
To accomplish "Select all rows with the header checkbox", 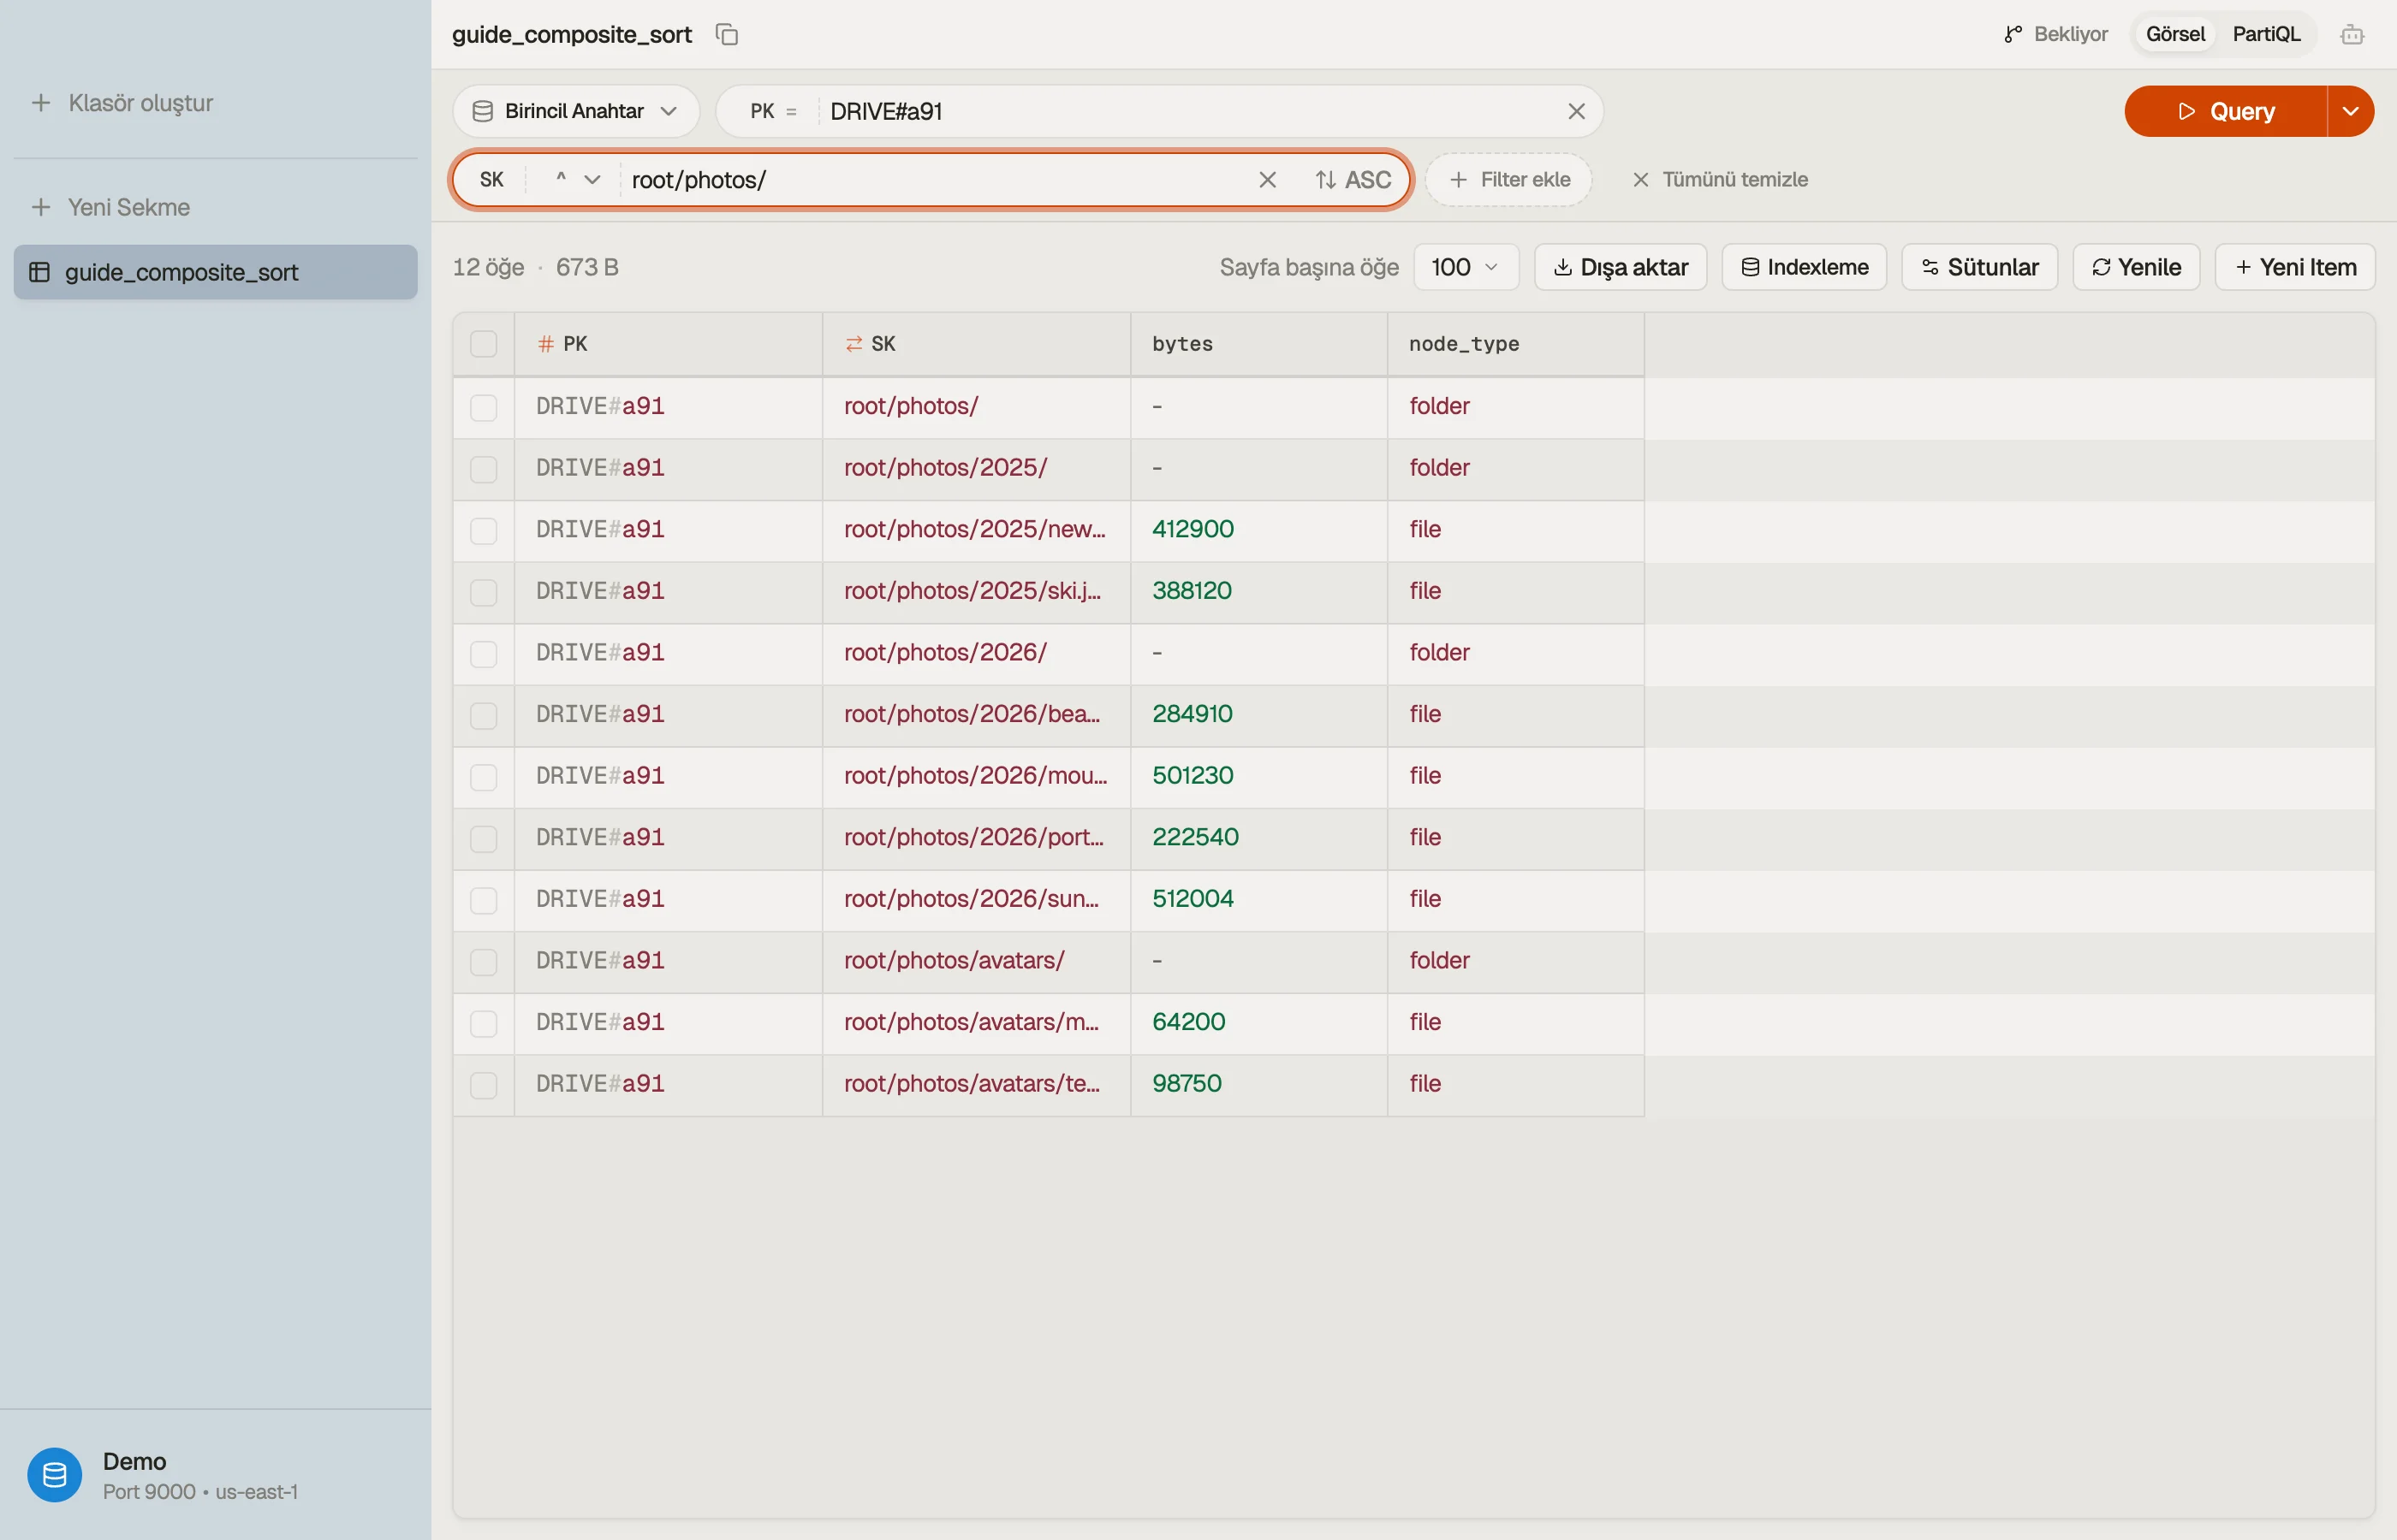I will tap(483, 344).
